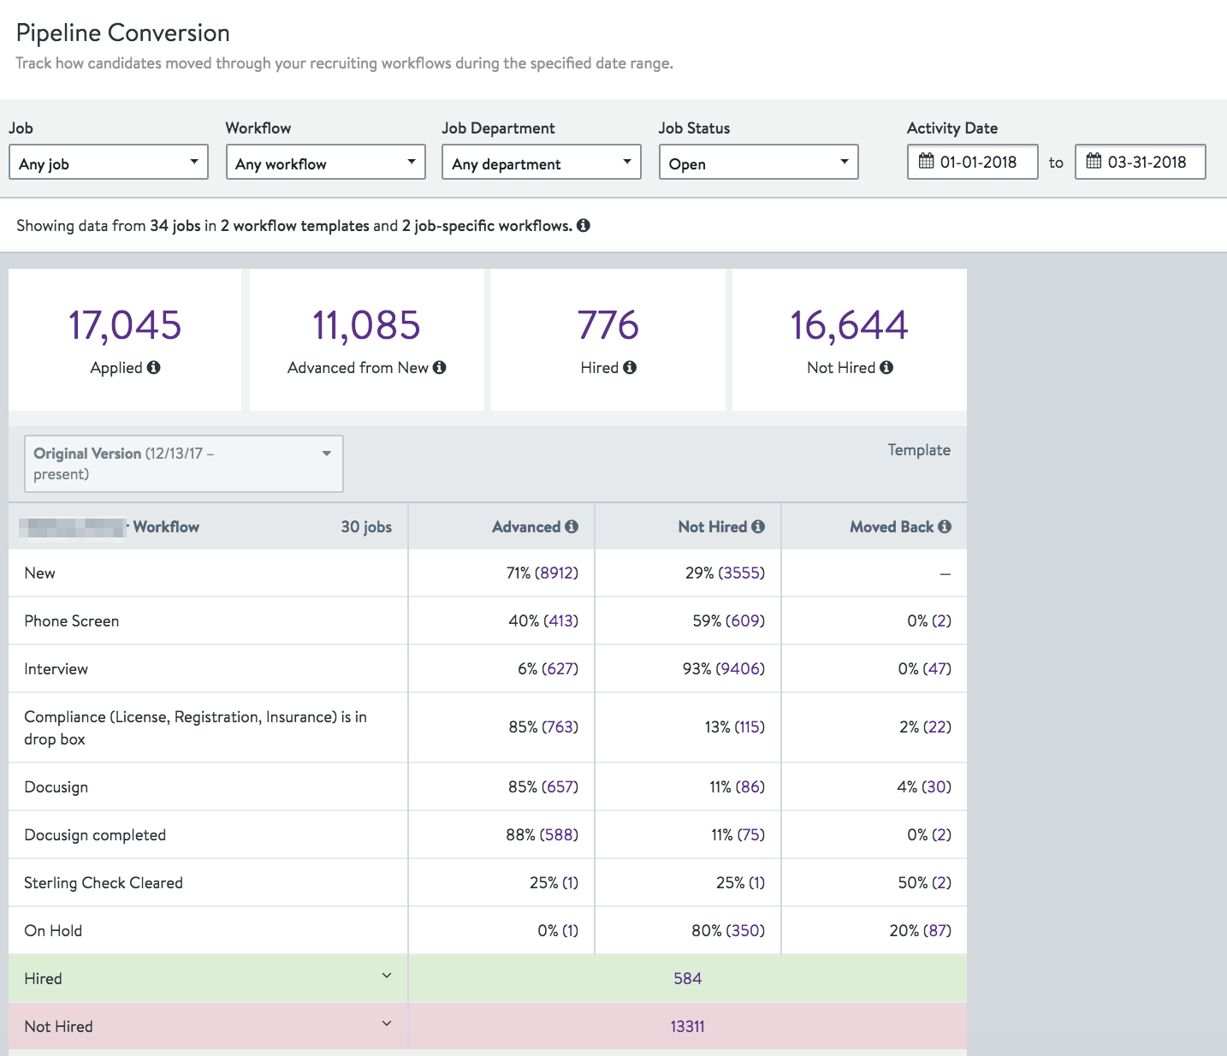The image size is (1227, 1056).
Task: Click the Phone Screen stage name
Action: coord(72,620)
